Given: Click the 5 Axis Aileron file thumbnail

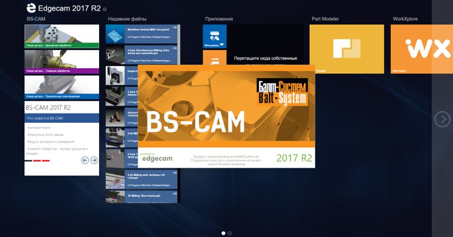Looking at the screenshot, I should click(x=115, y=96).
